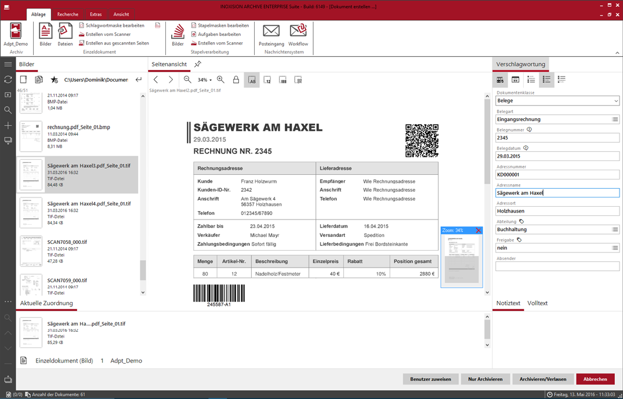The height and width of the screenshot is (399, 623).
Task: Click the zoom in magnifier icon
Action: [x=220, y=80]
